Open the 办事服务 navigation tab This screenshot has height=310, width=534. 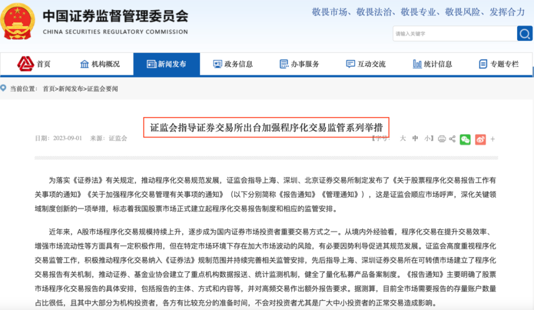coord(299,64)
